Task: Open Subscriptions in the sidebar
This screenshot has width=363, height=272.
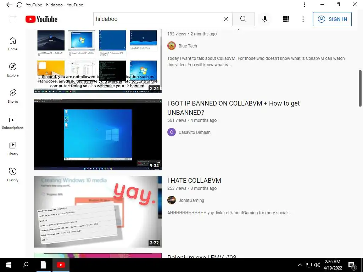Action: (13, 122)
